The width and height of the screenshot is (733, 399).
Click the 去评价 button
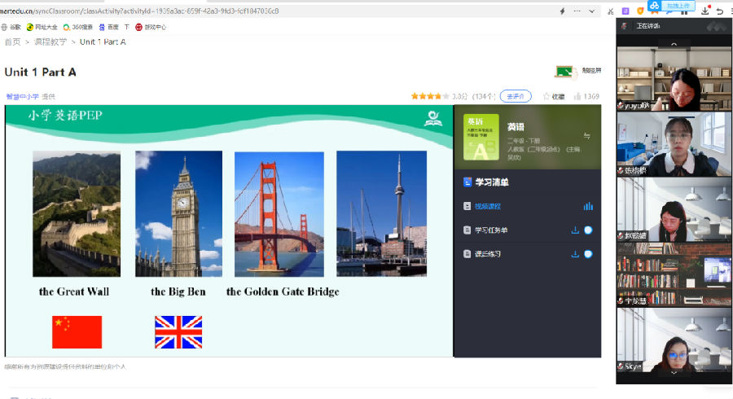click(515, 96)
